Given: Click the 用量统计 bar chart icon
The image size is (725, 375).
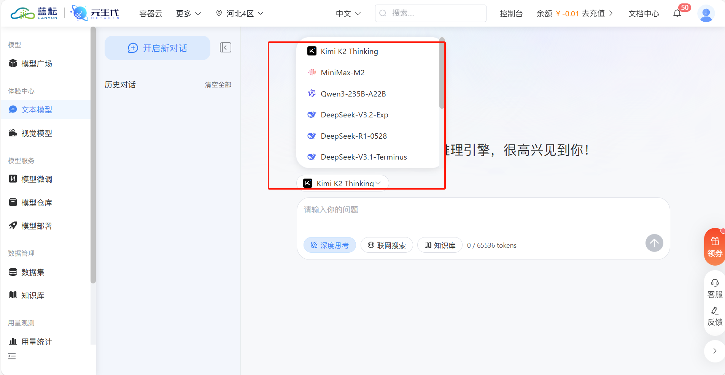Looking at the screenshot, I should click(13, 341).
